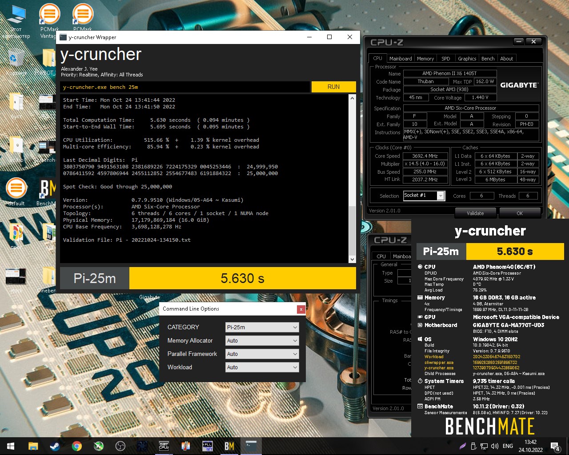Open GBT CPU-Z taskbar icon

click(164, 446)
